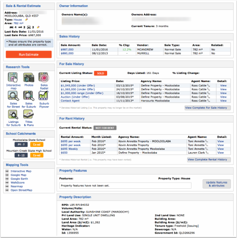Click the Property features text field
This screenshot has width=237, height=238.
[125, 185]
